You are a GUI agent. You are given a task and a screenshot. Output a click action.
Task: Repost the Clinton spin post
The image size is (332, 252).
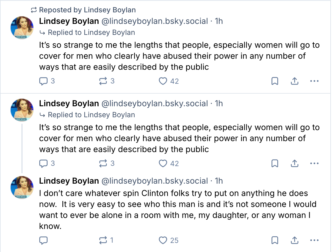[103, 240]
